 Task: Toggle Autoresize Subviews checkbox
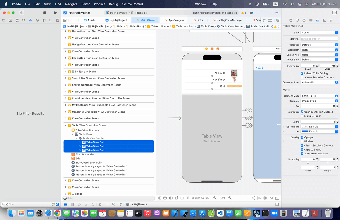point(302,154)
